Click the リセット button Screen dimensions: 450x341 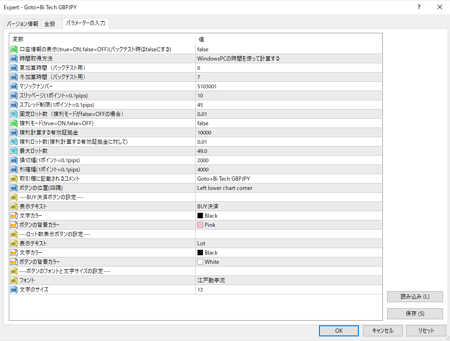pyautogui.click(x=426, y=330)
